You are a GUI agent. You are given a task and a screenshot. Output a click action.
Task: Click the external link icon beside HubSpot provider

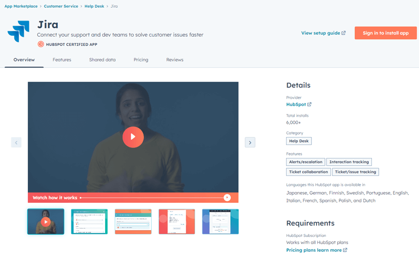click(x=309, y=104)
